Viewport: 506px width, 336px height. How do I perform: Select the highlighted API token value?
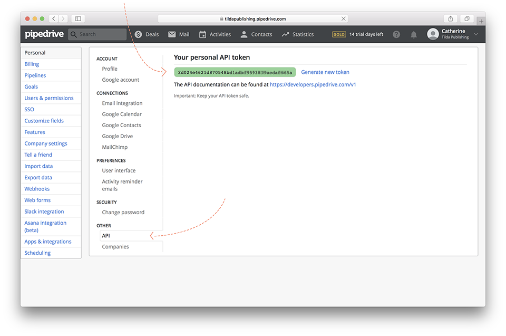[235, 72]
